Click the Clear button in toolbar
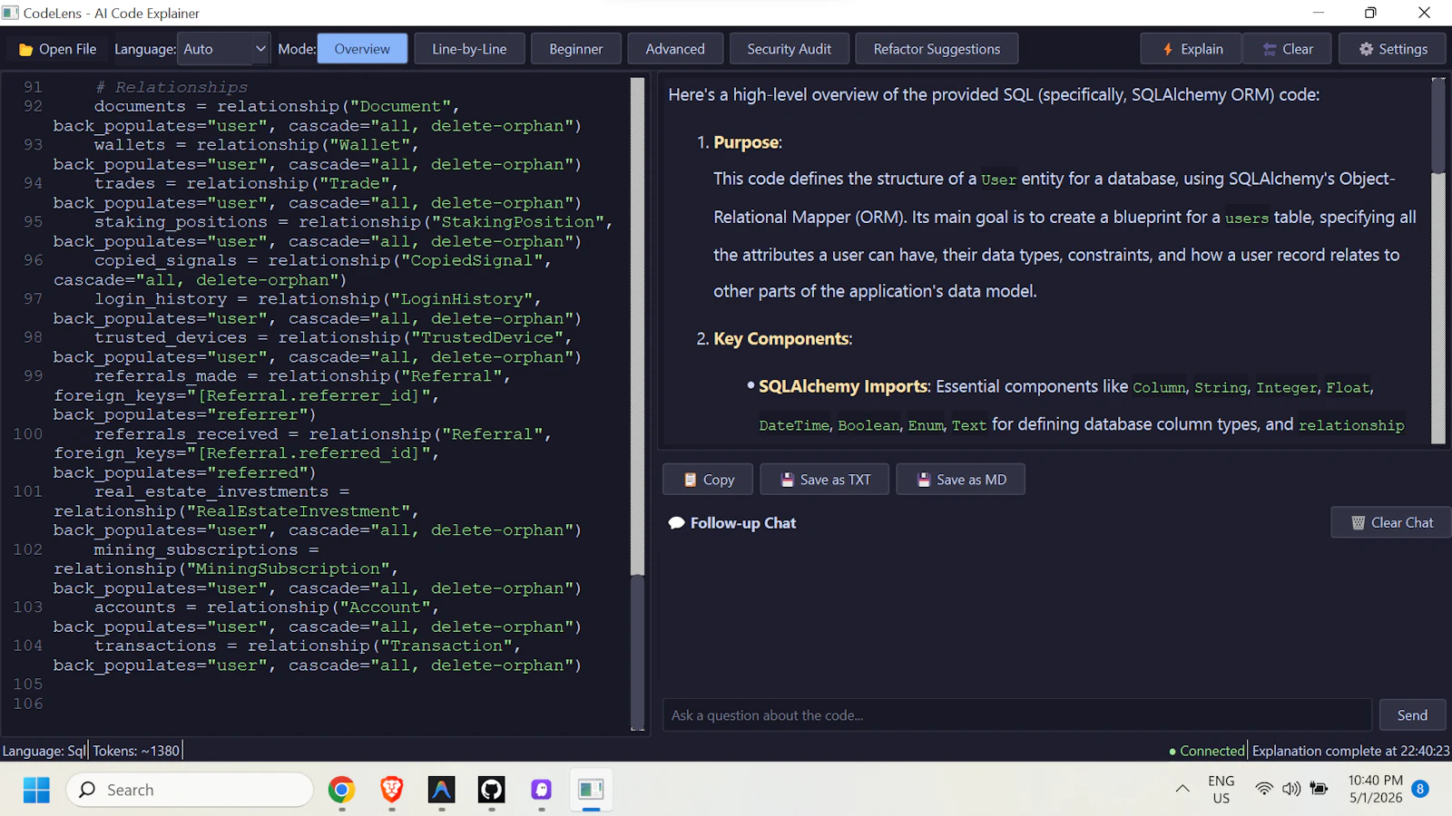This screenshot has width=1452, height=816. coord(1287,49)
